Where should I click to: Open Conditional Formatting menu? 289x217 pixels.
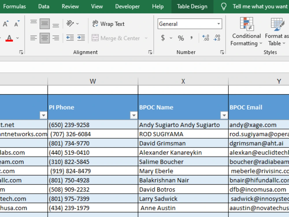[x=247, y=32]
